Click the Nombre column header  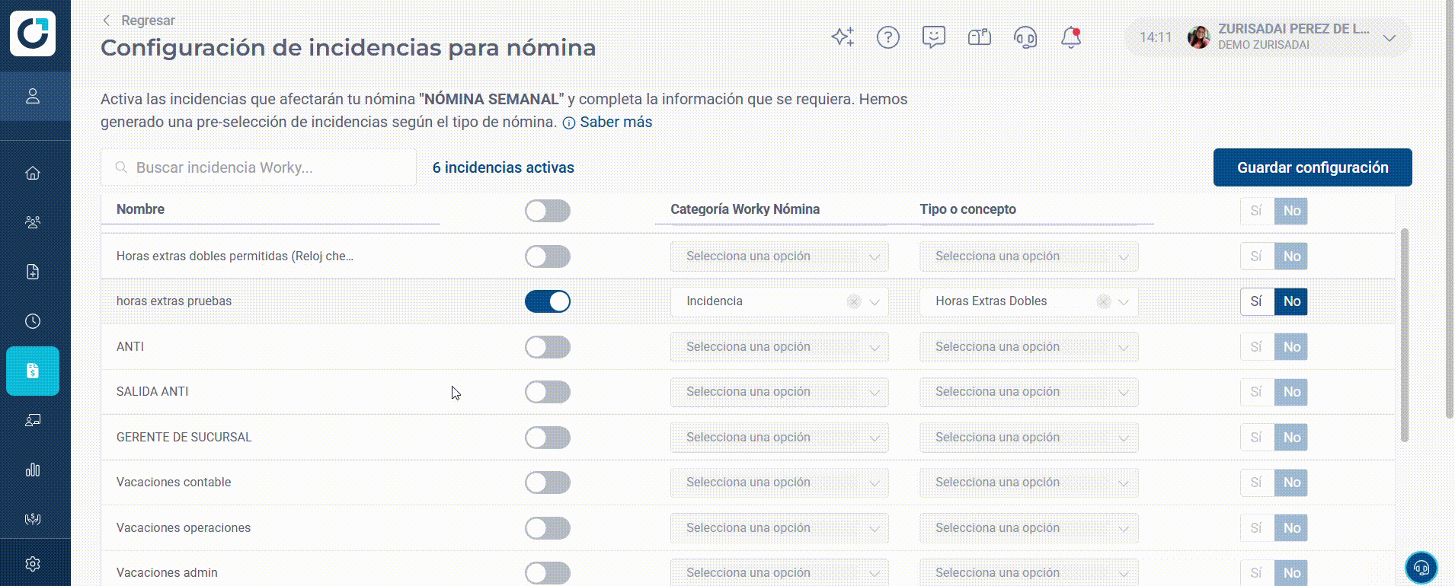tap(140, 209)
